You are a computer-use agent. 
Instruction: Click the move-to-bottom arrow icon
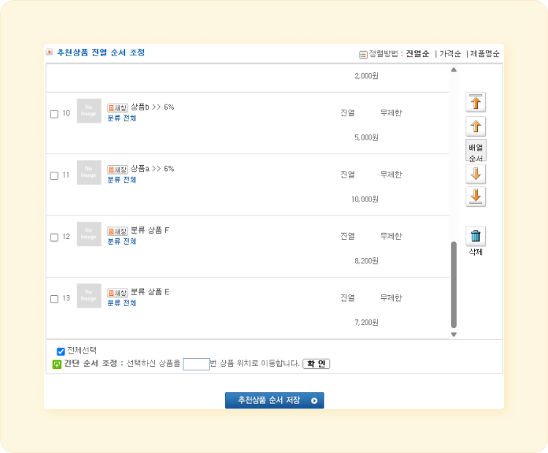[476, 197]
